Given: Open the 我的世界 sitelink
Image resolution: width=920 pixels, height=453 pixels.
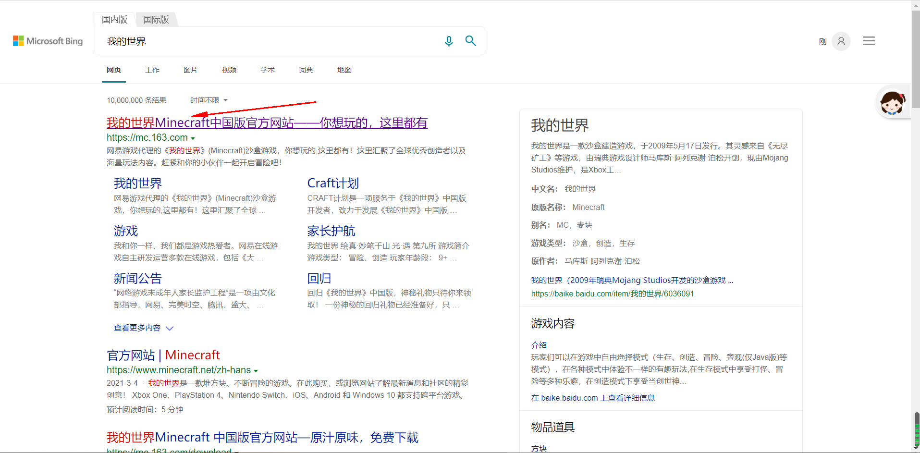Looking at the screenshot, I should tap(138, 184).
